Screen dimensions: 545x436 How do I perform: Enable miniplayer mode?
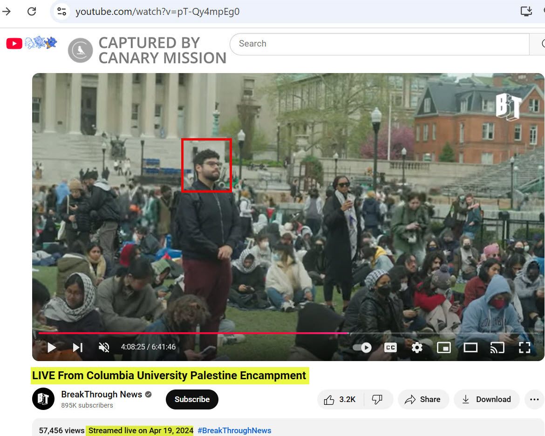443,347
